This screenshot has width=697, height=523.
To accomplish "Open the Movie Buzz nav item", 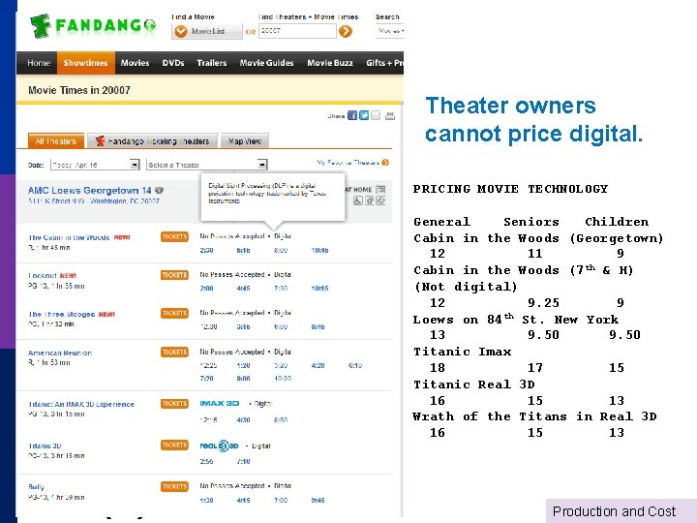I will [330, 63].
